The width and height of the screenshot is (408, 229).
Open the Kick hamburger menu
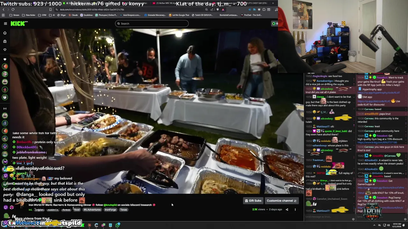tap(5, 24)
